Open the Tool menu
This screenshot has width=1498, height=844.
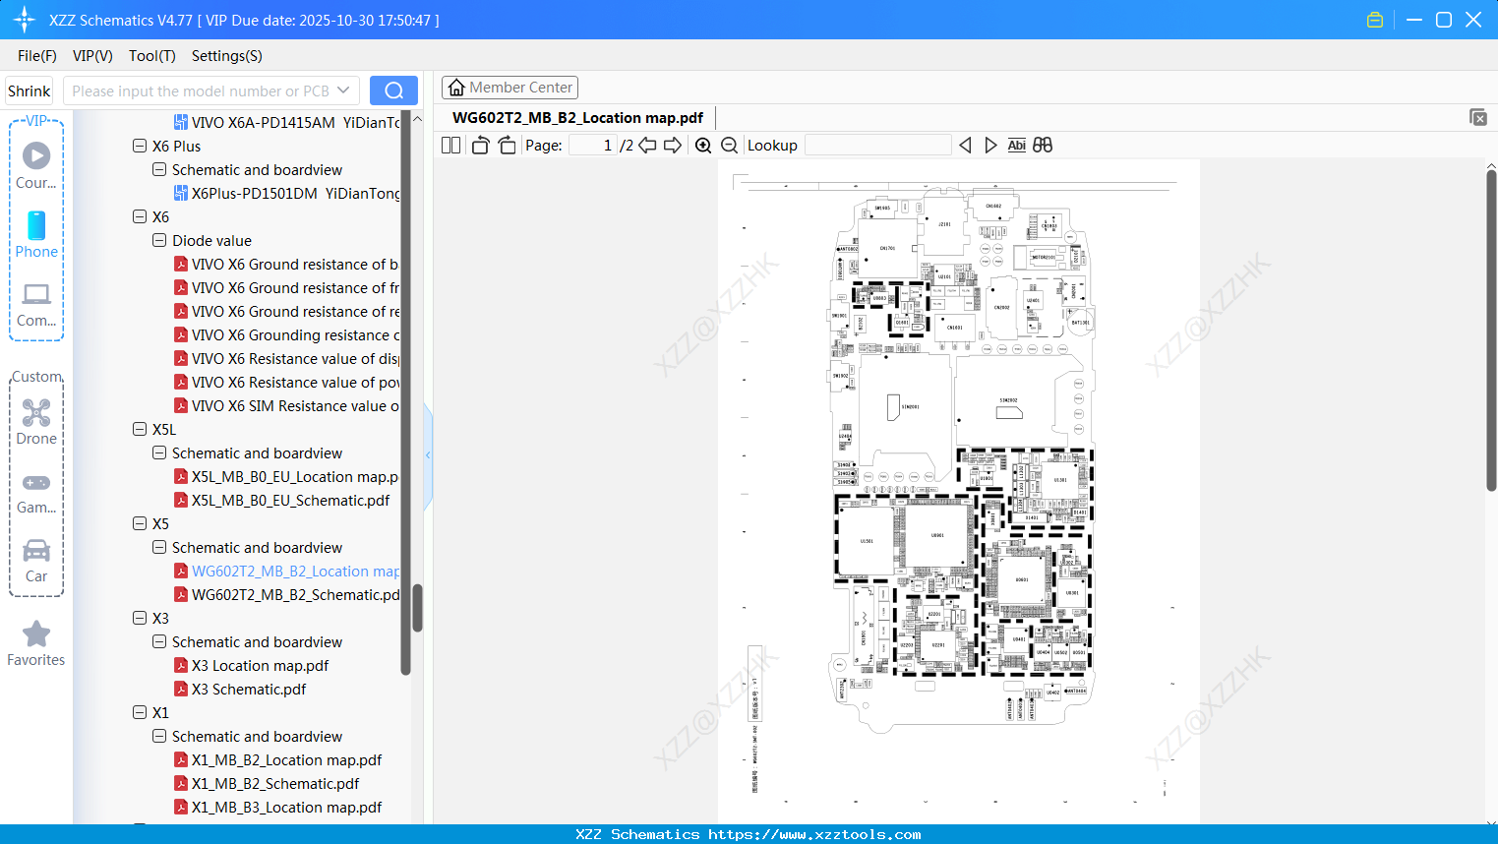click(151, 56)
